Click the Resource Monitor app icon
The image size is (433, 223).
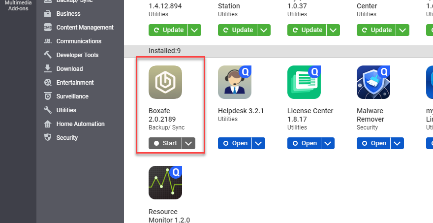165,183
